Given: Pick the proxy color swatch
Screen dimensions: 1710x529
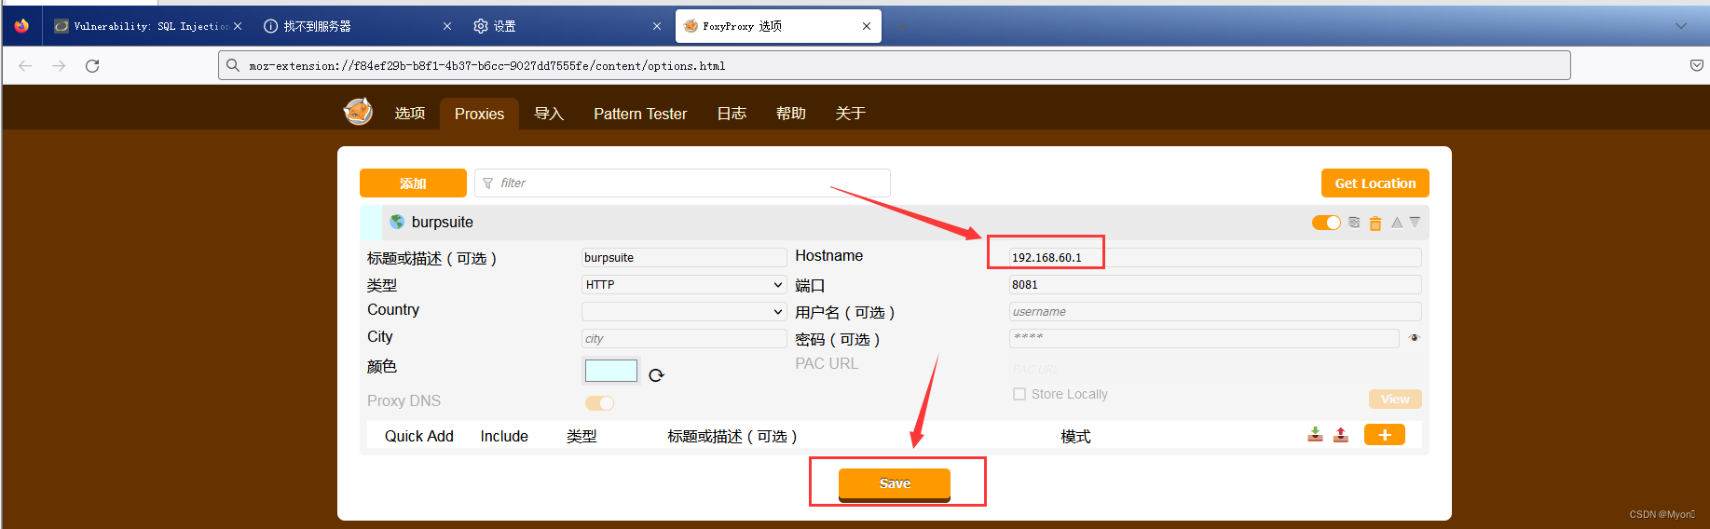Looking at the screenshot, I should [x=611, y=371].
